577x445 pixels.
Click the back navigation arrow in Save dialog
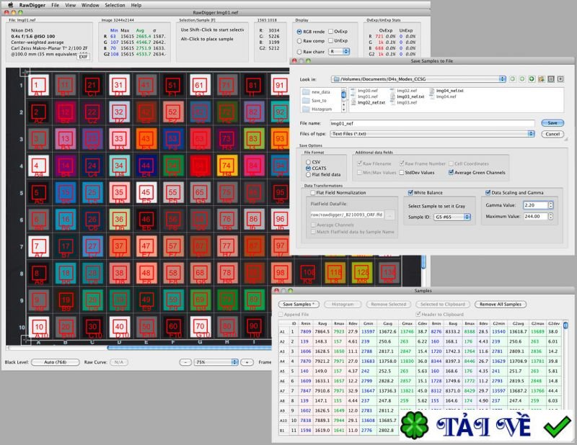(x=513, y=78)
